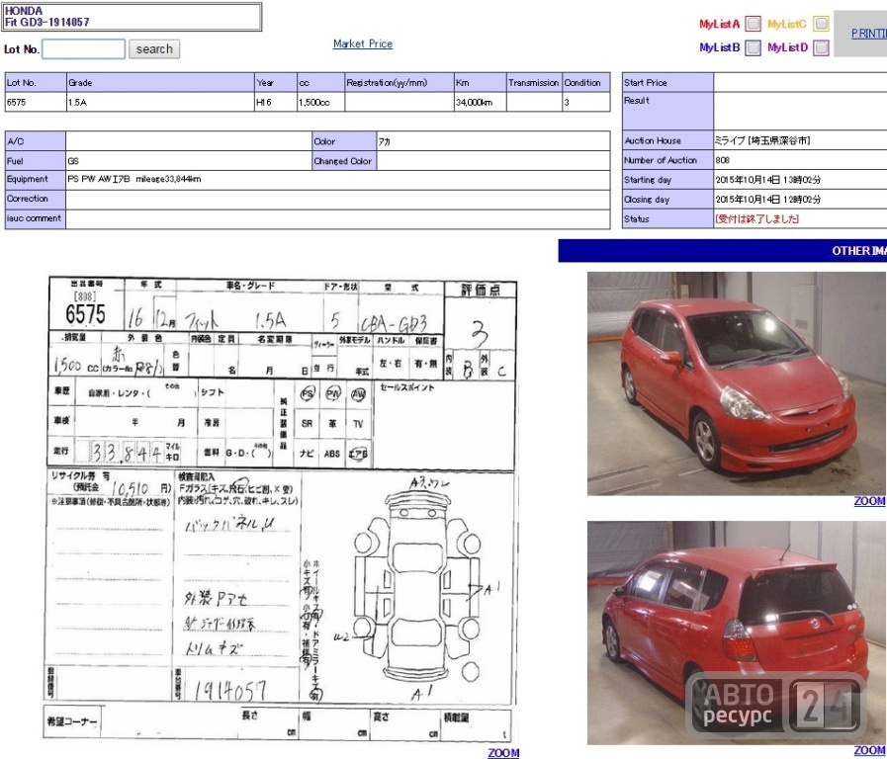Select the Closing day date value
Image resolution: width=887 pixels, height=759 pixels.
click(767, 199)
